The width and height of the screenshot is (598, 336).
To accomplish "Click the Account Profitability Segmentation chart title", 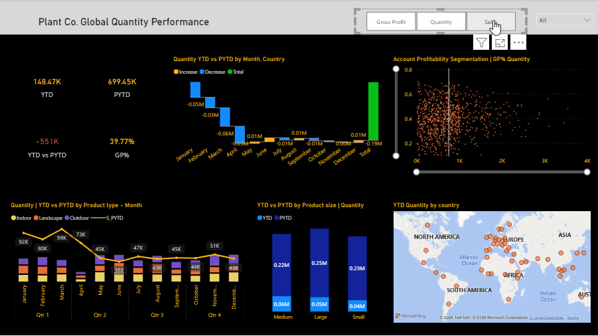I will pos(461,59).
